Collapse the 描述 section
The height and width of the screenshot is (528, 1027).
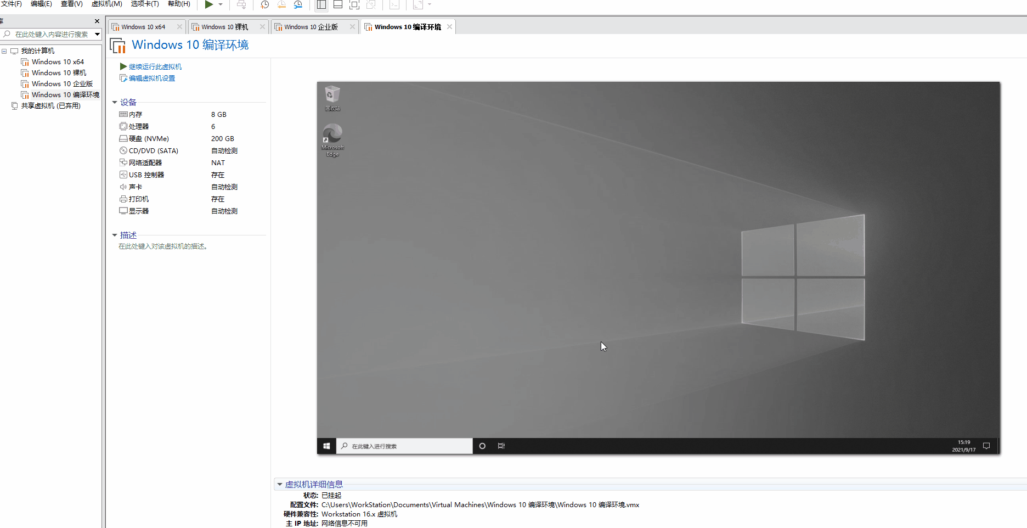point(115,235)
